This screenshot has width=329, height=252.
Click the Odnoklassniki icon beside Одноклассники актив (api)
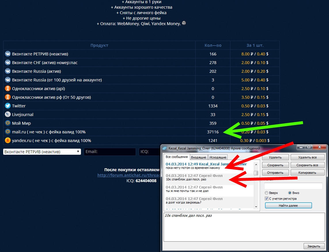coord(8,89)
